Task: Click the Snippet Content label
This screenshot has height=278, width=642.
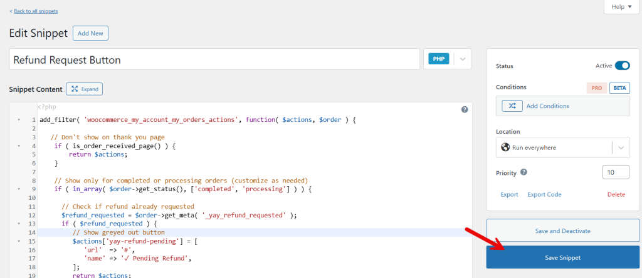Action: pyautogui.click(x=36, y=89)
